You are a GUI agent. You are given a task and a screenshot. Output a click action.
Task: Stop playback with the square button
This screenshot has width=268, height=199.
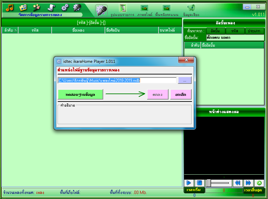click(x=199, y=183)
